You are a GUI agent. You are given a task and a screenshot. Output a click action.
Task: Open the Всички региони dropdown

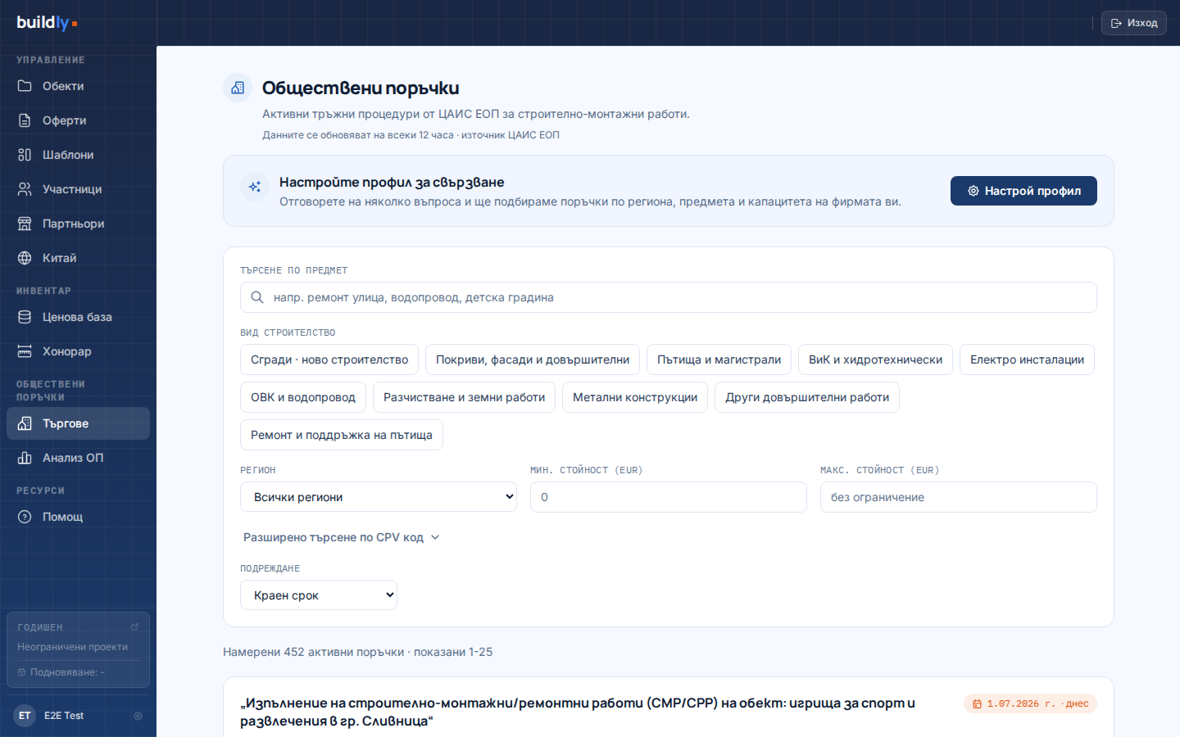pos(379,497)
